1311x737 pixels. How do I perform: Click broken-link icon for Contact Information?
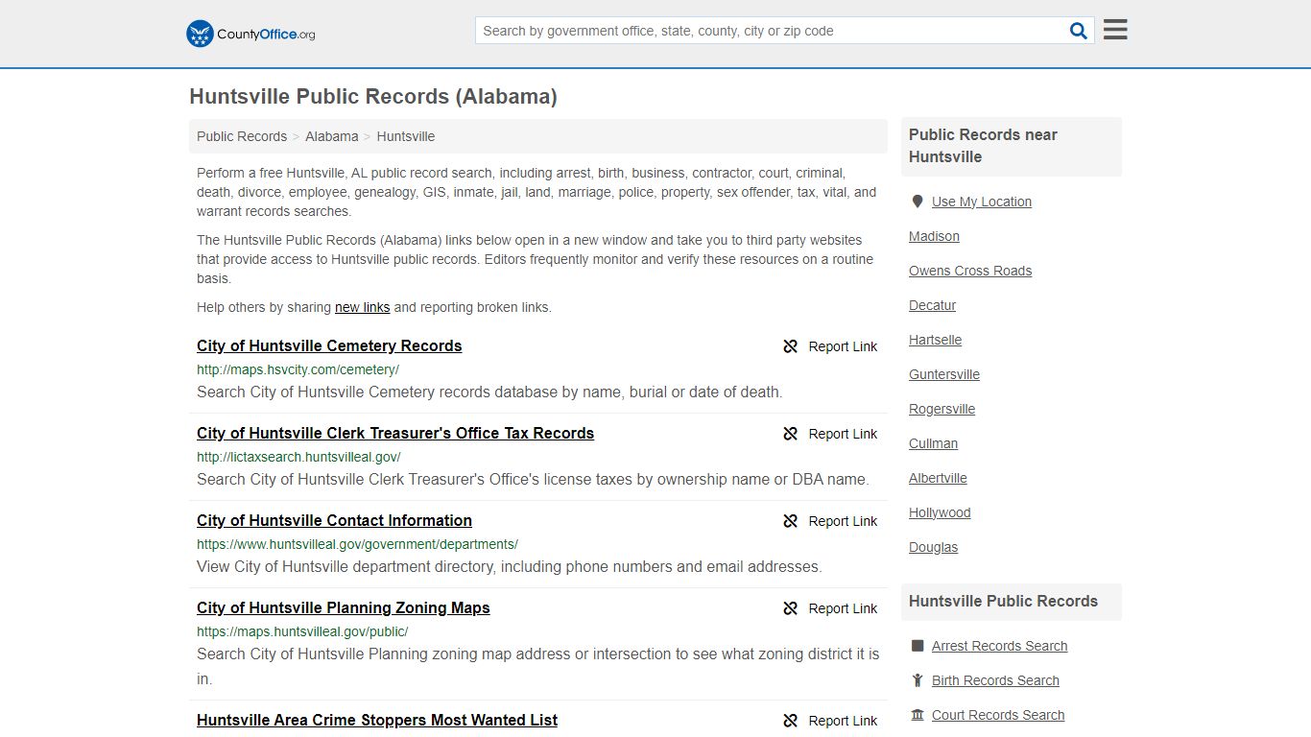point(791,521)
